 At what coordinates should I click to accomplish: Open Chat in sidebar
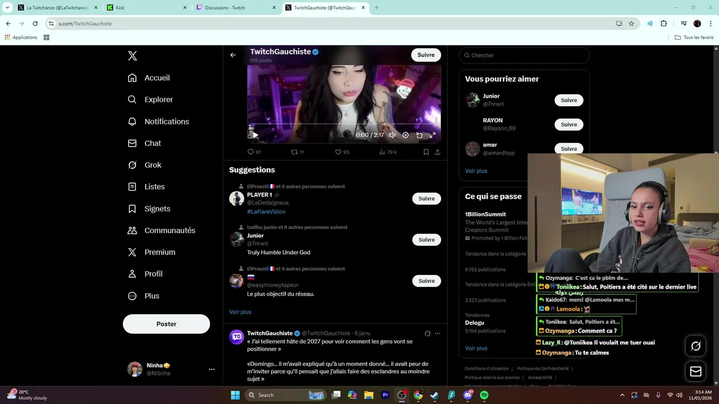pos(144,143)
